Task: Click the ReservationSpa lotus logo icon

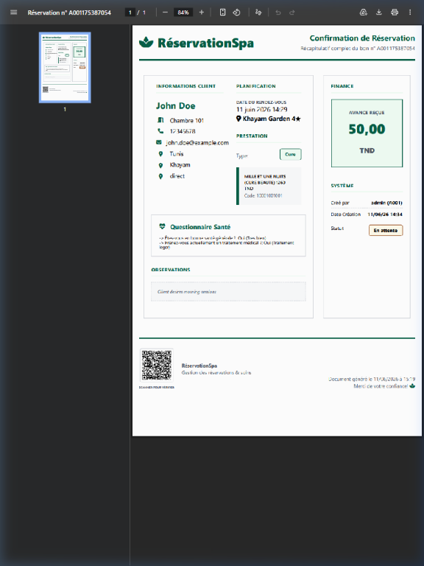Action: [146, 42]
